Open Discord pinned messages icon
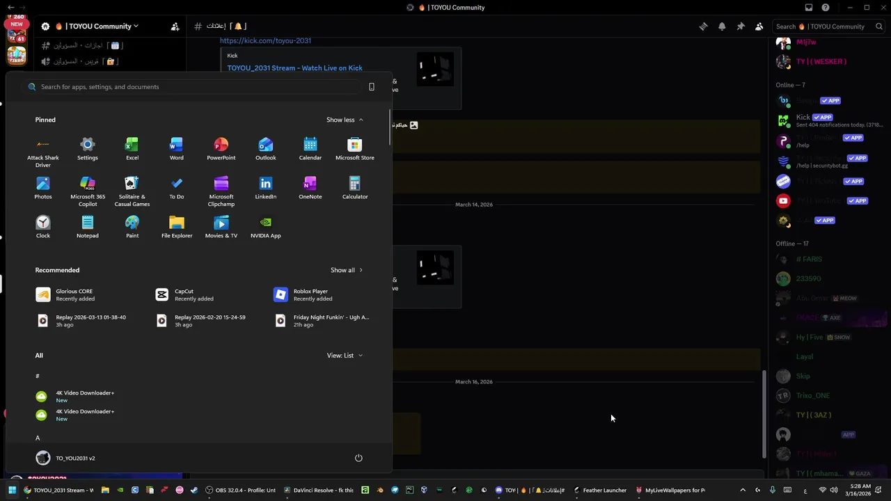The height and width of the screenshot is (501, 891). pyautogui.click(x=741, y=26)
